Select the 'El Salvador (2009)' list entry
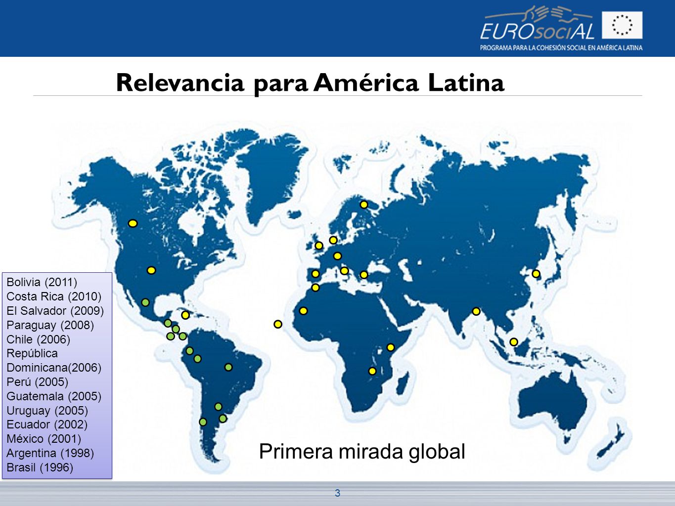The image size is (675, 506). click(55, 311)
